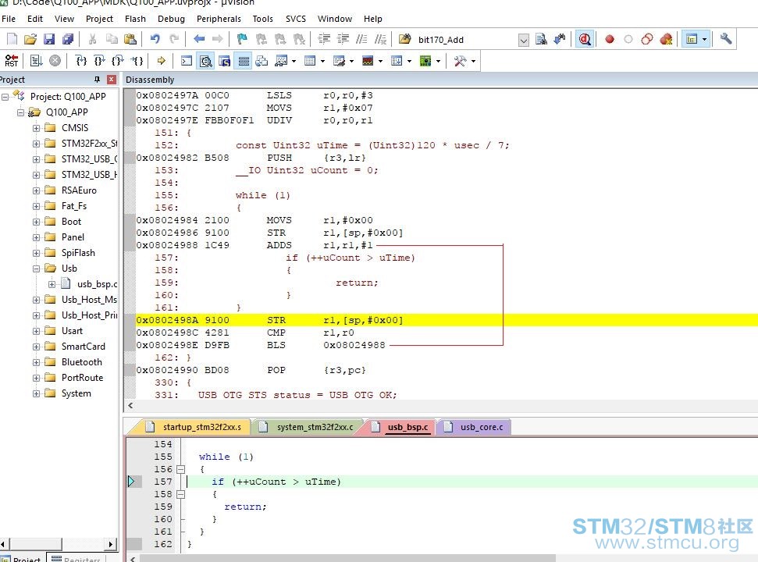
Task: Collapse the Q100_APP target
Action: [20, 112]
